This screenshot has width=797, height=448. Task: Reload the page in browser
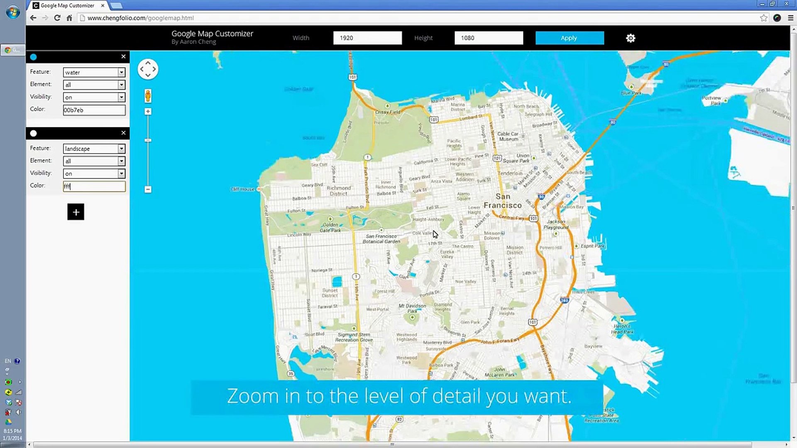pos(57,18)
